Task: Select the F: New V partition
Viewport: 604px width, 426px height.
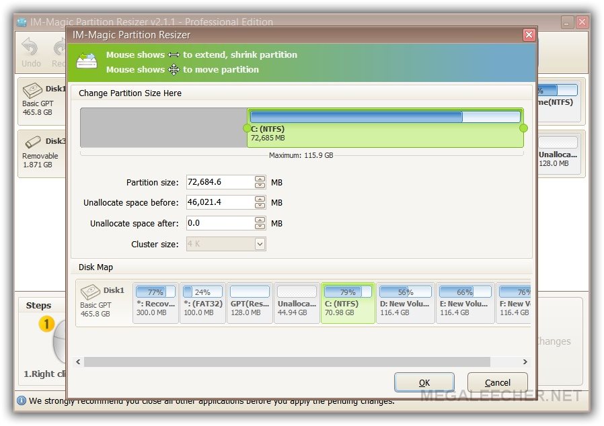Action: [x=514, y=303]
